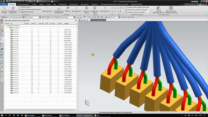This screenshot has width=208, height=117.
Task: Select wire row Оси-05
Action: pyautogui.click(x=40, y=39)
